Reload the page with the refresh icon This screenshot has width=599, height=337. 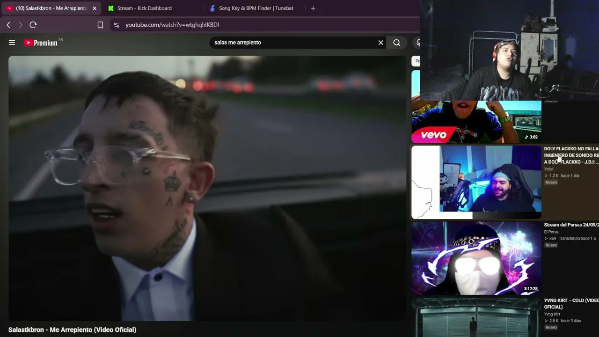pos(33,25)
